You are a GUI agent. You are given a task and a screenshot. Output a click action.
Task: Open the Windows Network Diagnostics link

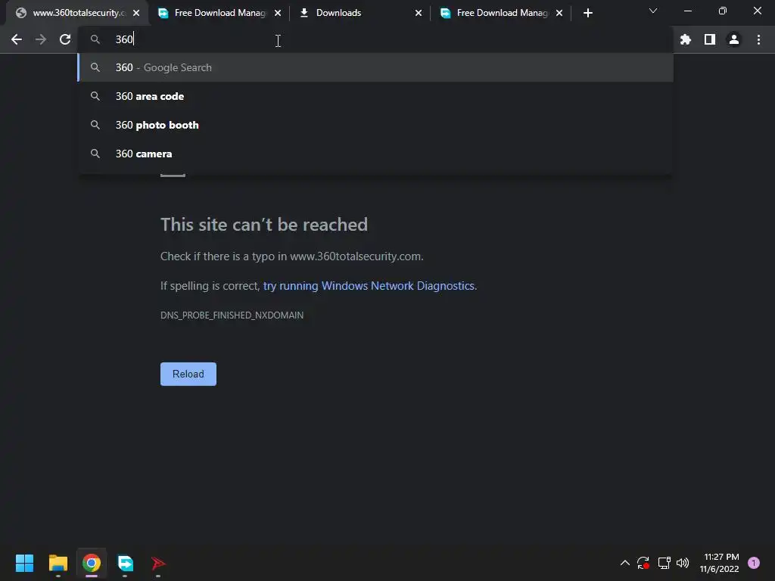click(369, 286)
